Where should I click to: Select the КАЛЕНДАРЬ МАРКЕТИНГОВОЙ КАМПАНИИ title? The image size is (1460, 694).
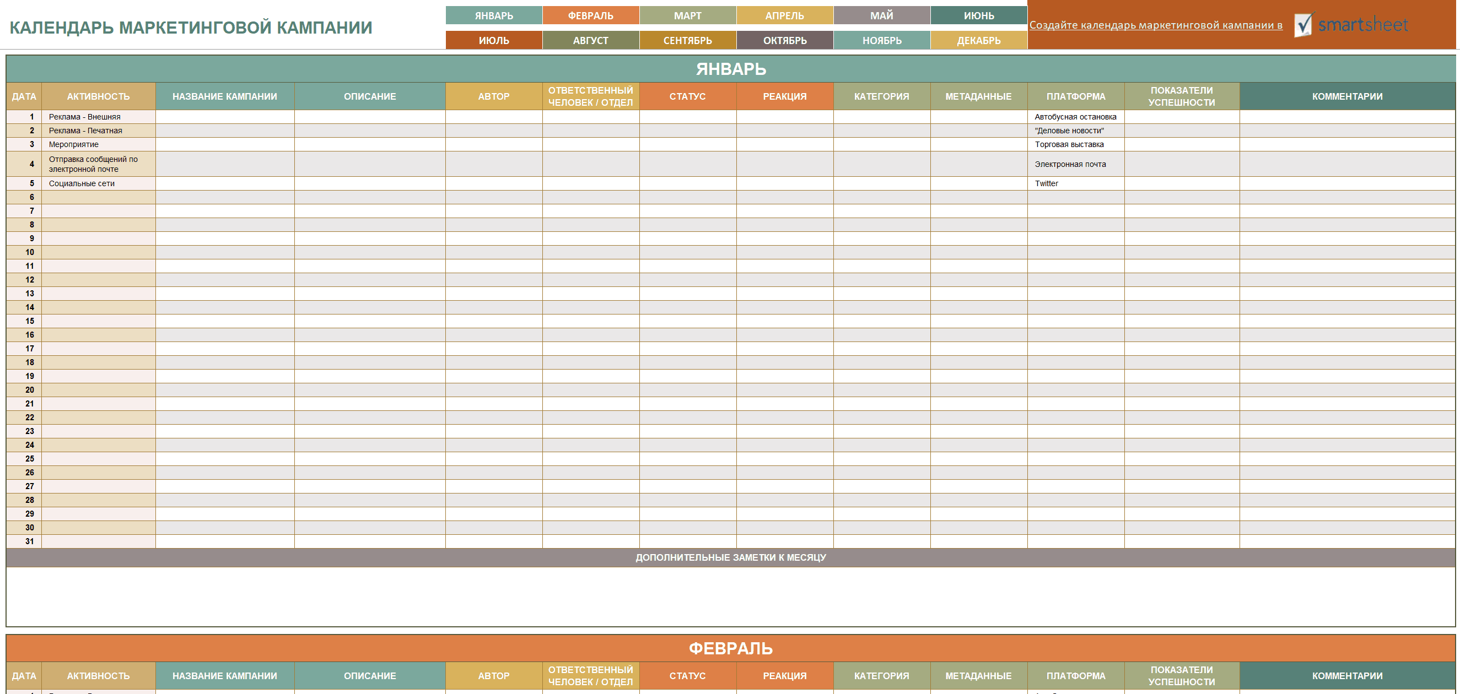click(191, 27)
